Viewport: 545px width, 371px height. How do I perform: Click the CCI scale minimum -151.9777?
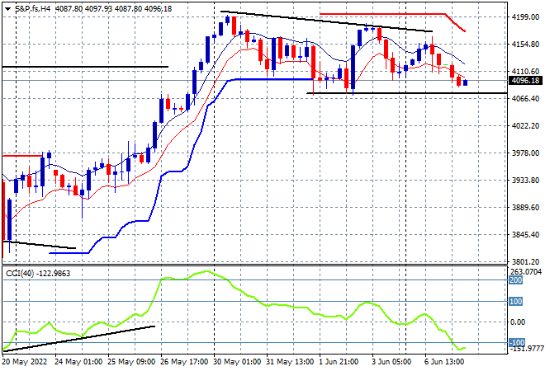click(526, 349)
